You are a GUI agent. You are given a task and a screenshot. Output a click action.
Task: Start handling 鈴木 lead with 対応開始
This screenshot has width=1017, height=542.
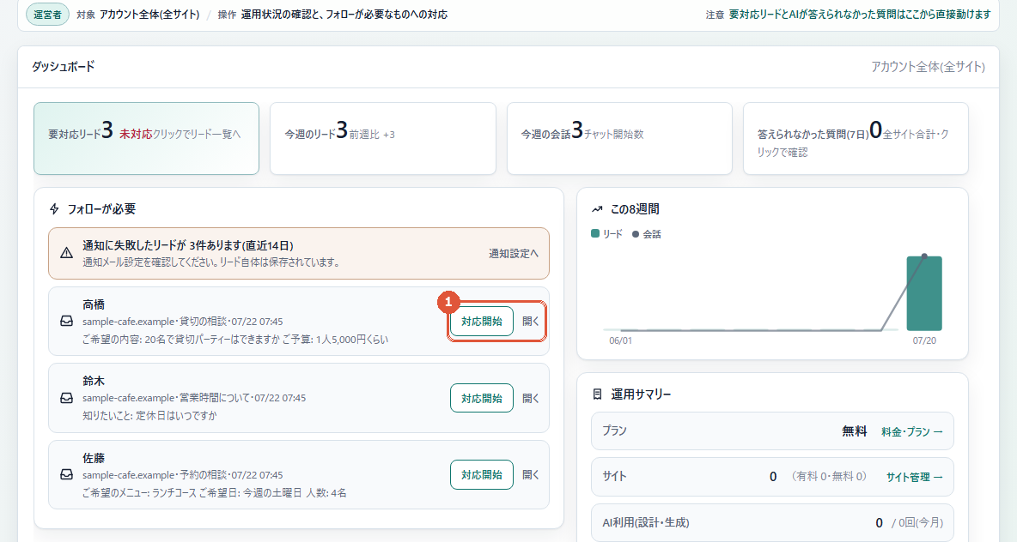tap(481, 398)
